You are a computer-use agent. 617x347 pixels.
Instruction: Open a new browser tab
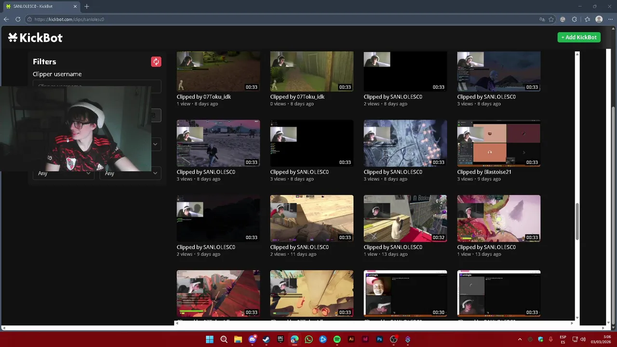tap(87, 6)
